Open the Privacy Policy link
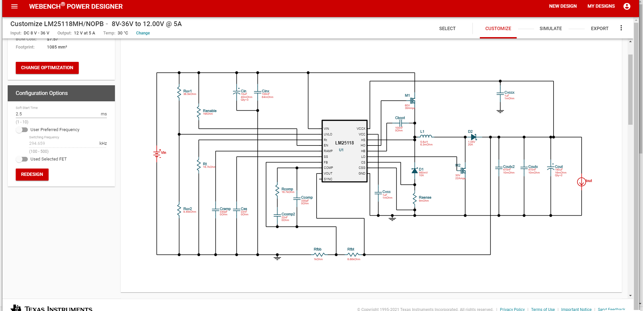 pos(512,309)
